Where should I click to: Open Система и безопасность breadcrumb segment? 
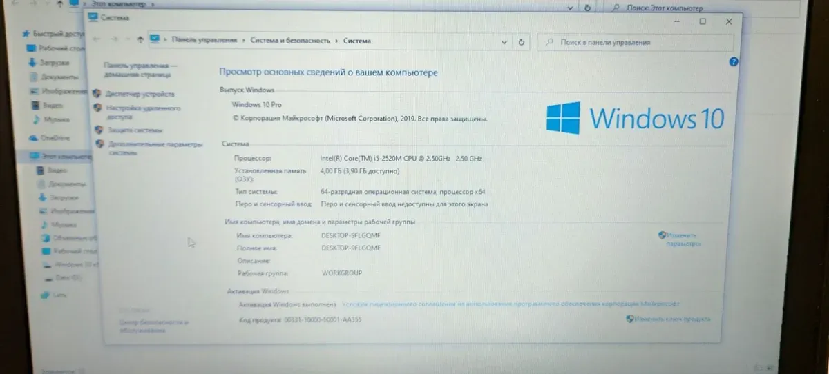click(290, 41)
